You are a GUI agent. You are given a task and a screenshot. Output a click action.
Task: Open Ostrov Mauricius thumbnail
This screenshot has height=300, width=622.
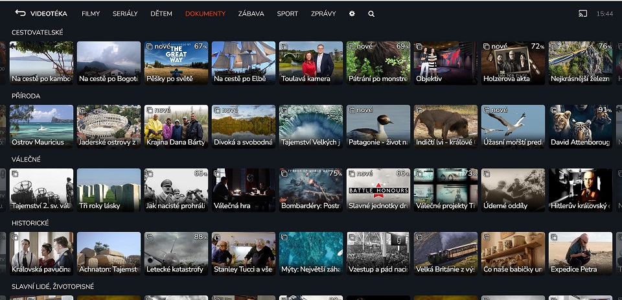pos(41,126)
